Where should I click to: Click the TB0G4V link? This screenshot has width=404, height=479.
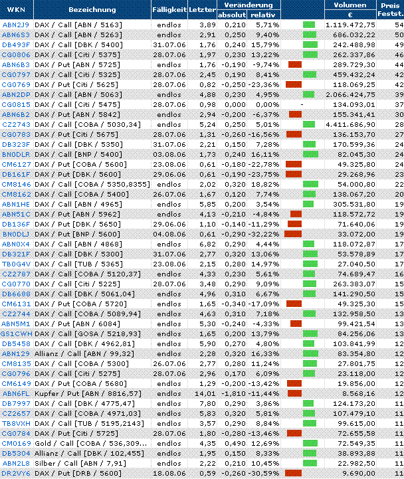16,264
